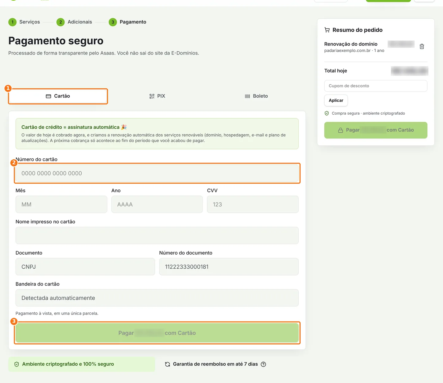The height and width of the screenshot is (383, 443).
Task: Click the Cupom de desconto field
Action: pos(376,86)
